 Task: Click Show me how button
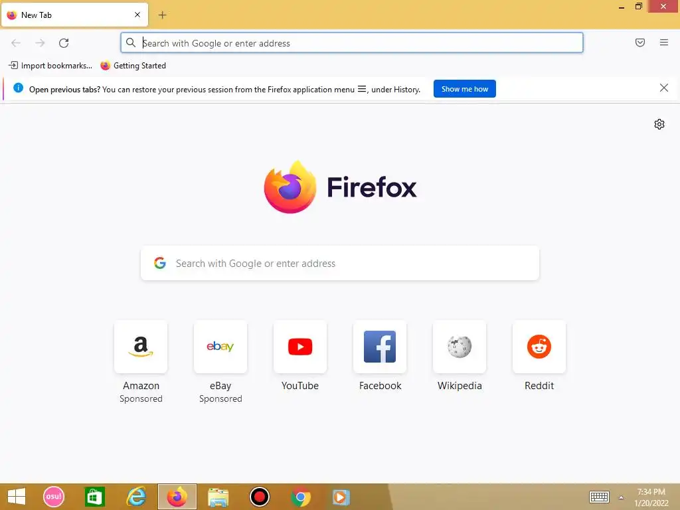[464, 89]
